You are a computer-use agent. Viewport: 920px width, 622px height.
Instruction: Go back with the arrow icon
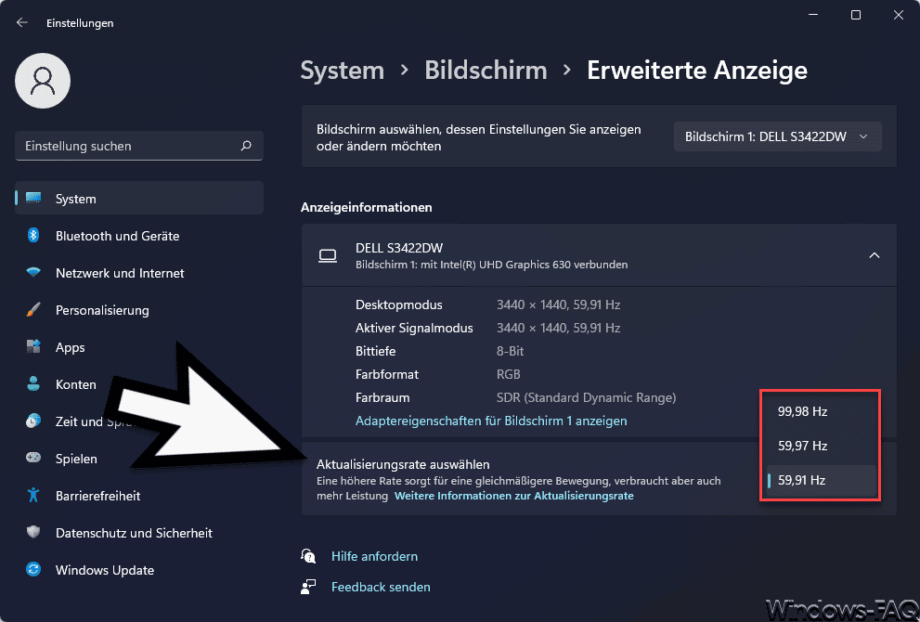point(22,23)
